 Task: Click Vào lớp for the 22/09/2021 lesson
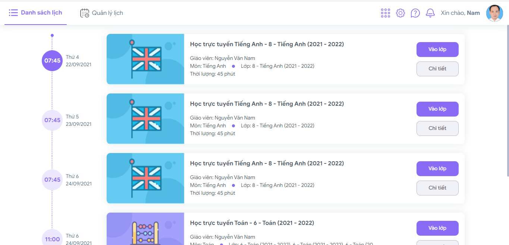click(x=437, y=50)
